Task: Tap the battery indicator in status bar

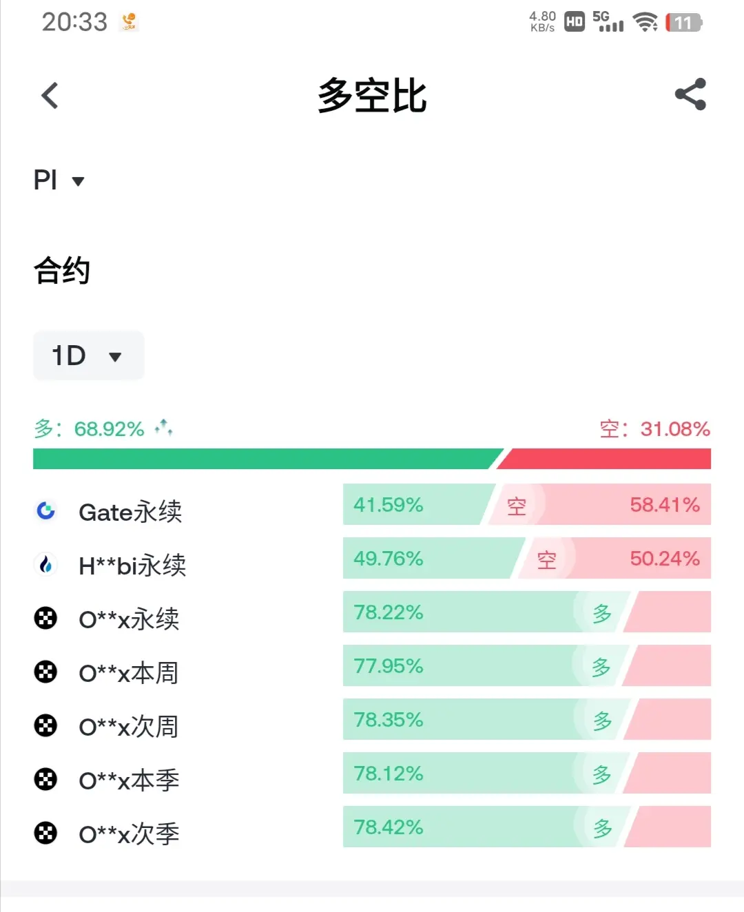Action: click(683, 23)
